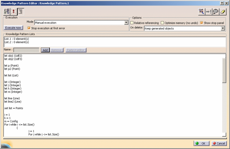Click the indented text lines toolbar icon
This screenshot has height=149, width=230.
(x=21, y=12)
